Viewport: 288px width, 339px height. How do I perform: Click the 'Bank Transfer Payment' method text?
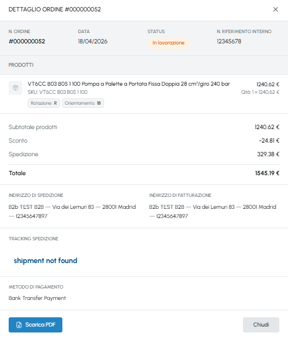click(37, 298)
